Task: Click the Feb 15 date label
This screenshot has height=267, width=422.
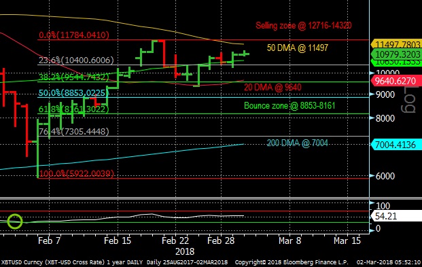Action: click(x=118, y=241)
